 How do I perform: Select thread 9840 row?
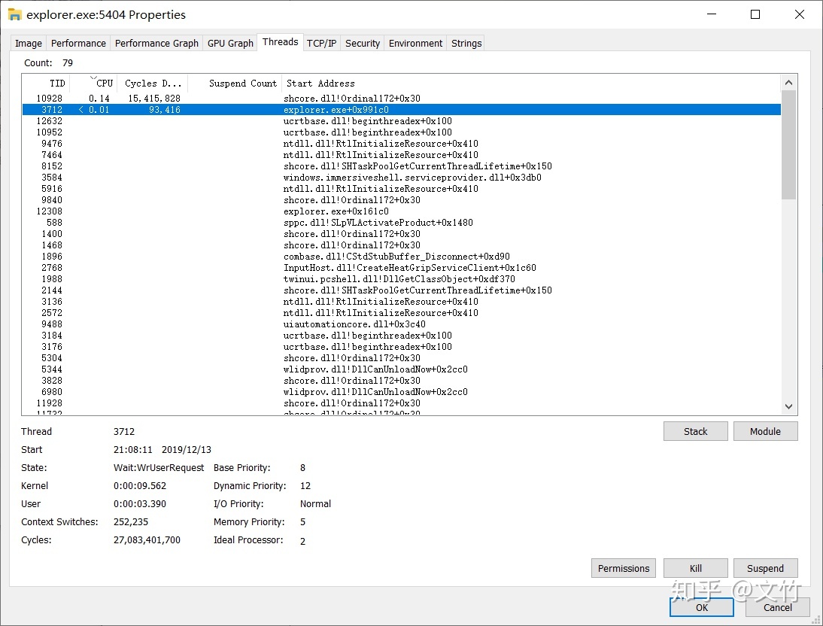coord(402,200)
